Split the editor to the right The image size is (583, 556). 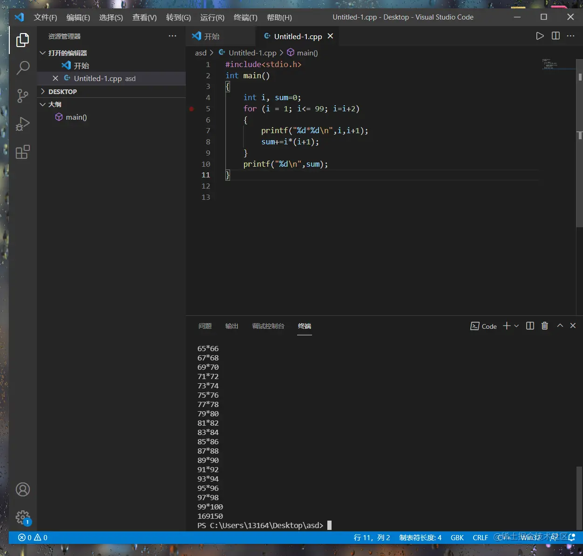click(x=556, y=36)
